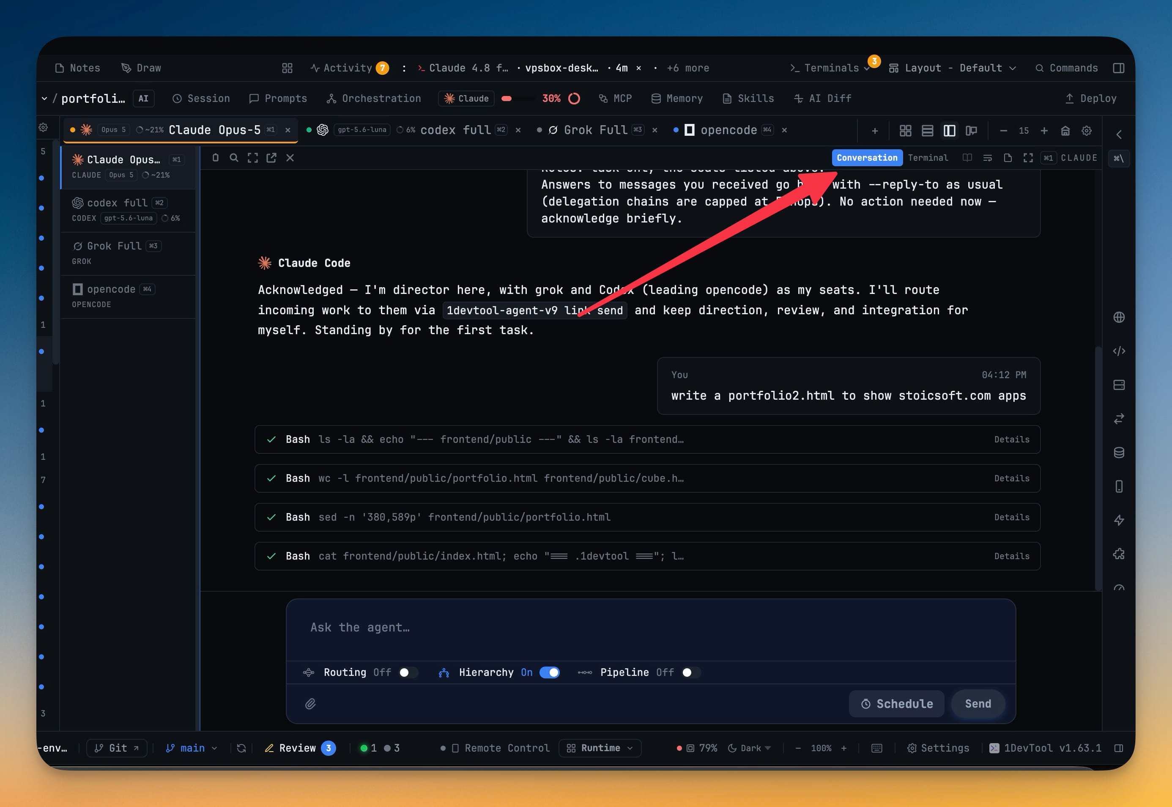
Task: Add a new agent tab with plus icon
Action: click(x=875, y=131)
